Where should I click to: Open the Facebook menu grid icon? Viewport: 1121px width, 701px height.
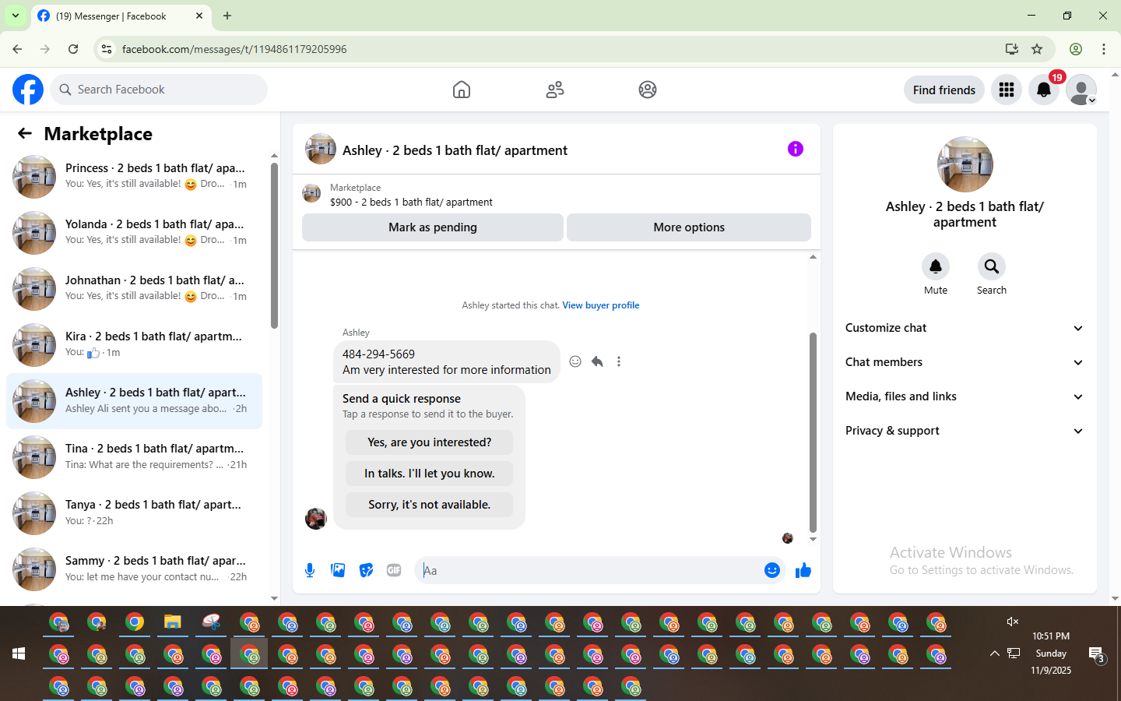coord(1007,90)
